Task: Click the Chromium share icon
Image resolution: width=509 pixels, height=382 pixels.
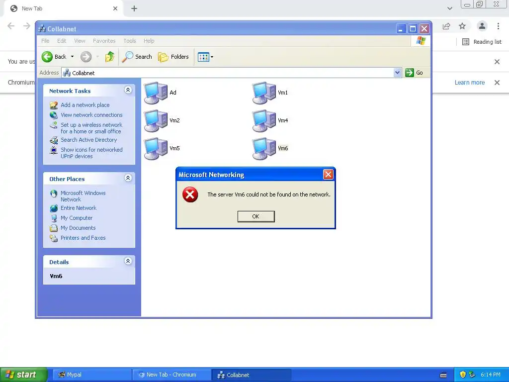Action: 446,26
